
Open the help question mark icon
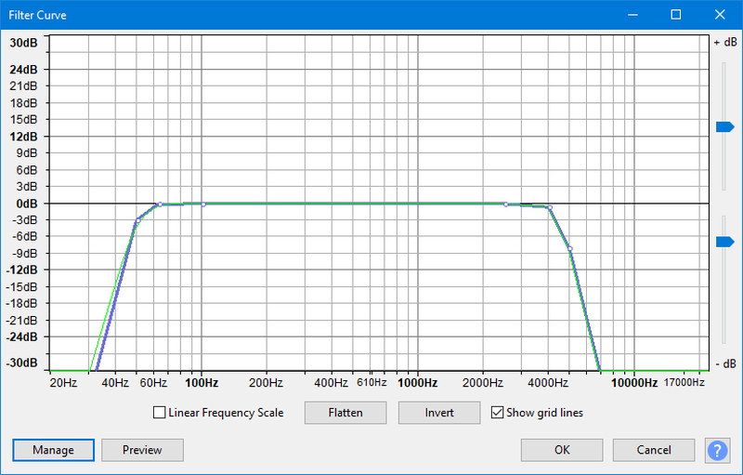(717, 450)
